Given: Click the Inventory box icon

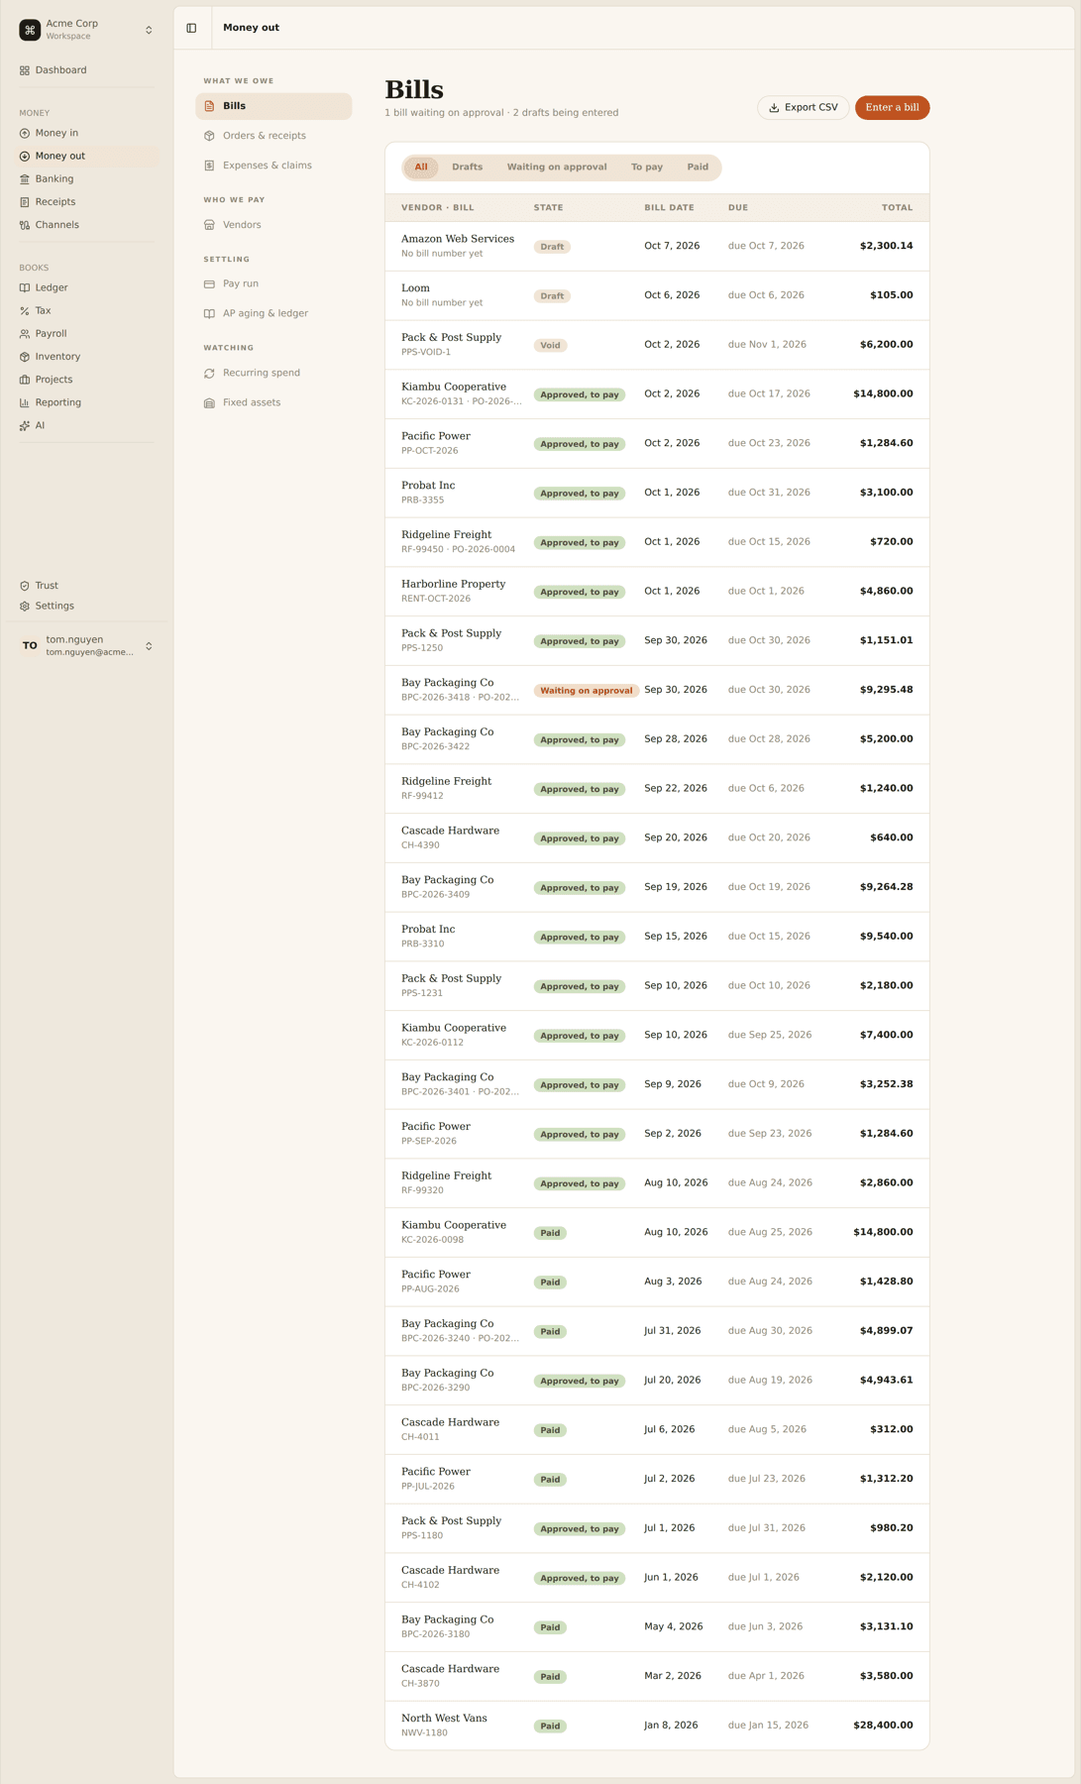Looking at the screenshot, I should tap(25, 357).
